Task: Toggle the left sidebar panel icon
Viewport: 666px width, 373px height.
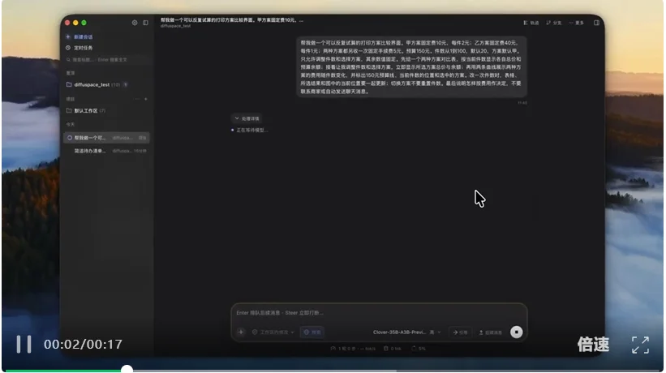Action: (x=146, y=23)
